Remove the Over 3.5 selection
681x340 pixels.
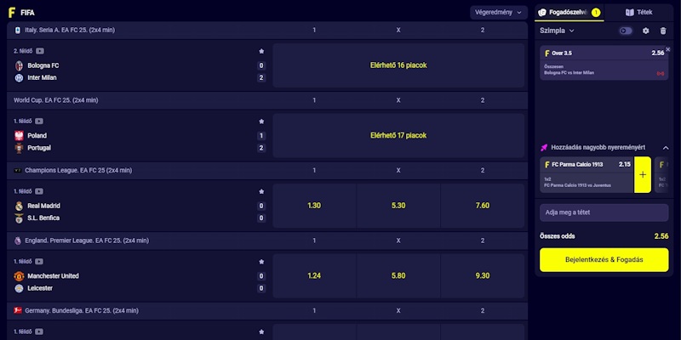(x=668, y=49)
